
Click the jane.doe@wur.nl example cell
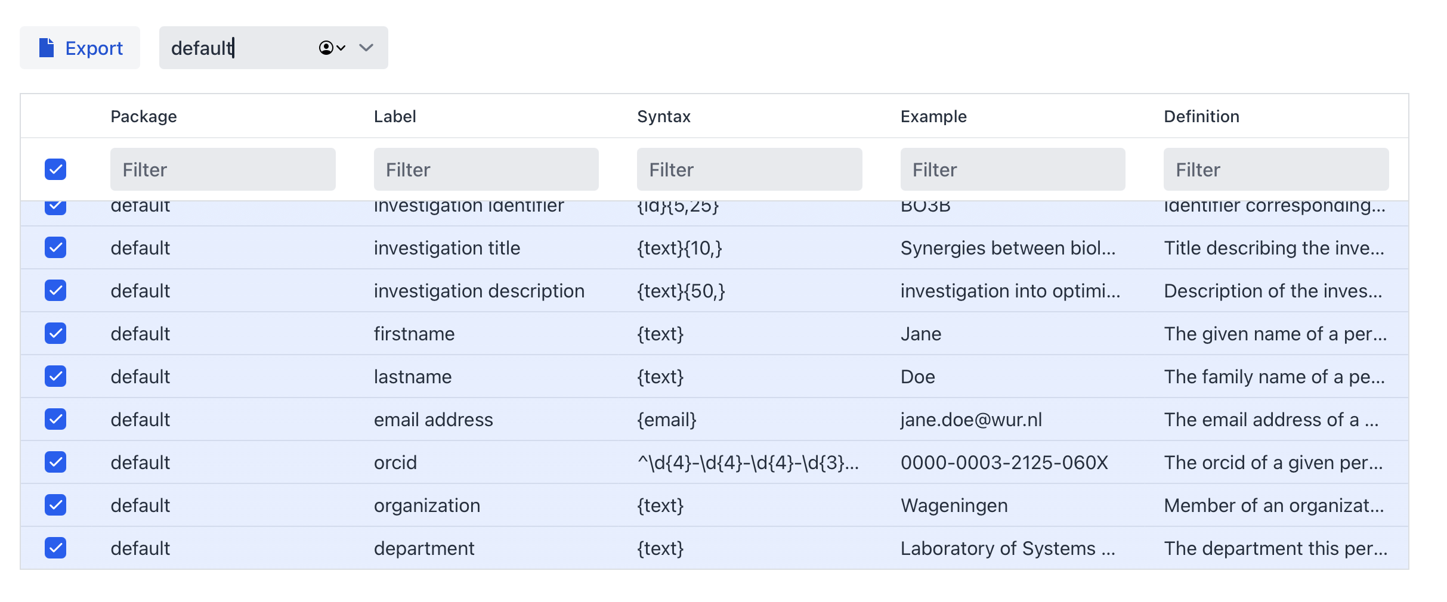[971, 420]
